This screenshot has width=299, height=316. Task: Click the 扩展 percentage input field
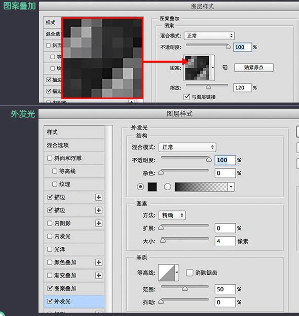click(x=225, y=228)
